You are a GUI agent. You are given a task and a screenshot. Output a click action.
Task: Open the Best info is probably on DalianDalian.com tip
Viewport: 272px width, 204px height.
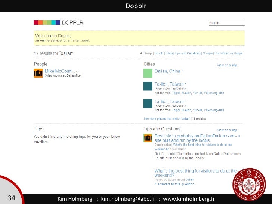coord(197,138)
